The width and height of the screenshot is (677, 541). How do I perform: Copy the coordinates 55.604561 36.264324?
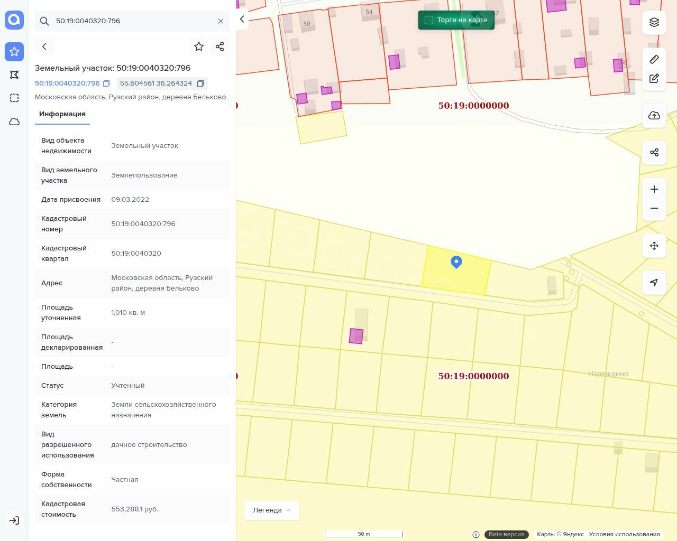(x=200, y=83)
